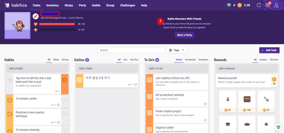Check off the Korean daily task

[x=80, y=80]
